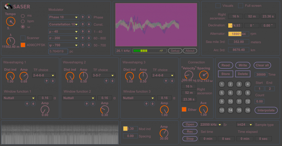The height and width of the screenshot is (146, 282).
Task: Click the Alternator rpm slider field
Action: point(238,34)
